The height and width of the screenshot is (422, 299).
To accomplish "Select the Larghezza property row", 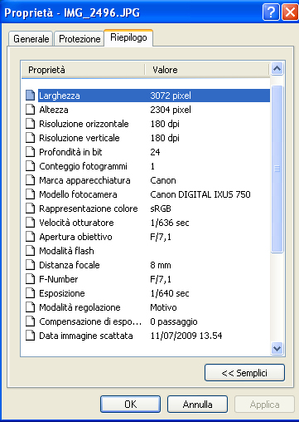I will 147,96.
